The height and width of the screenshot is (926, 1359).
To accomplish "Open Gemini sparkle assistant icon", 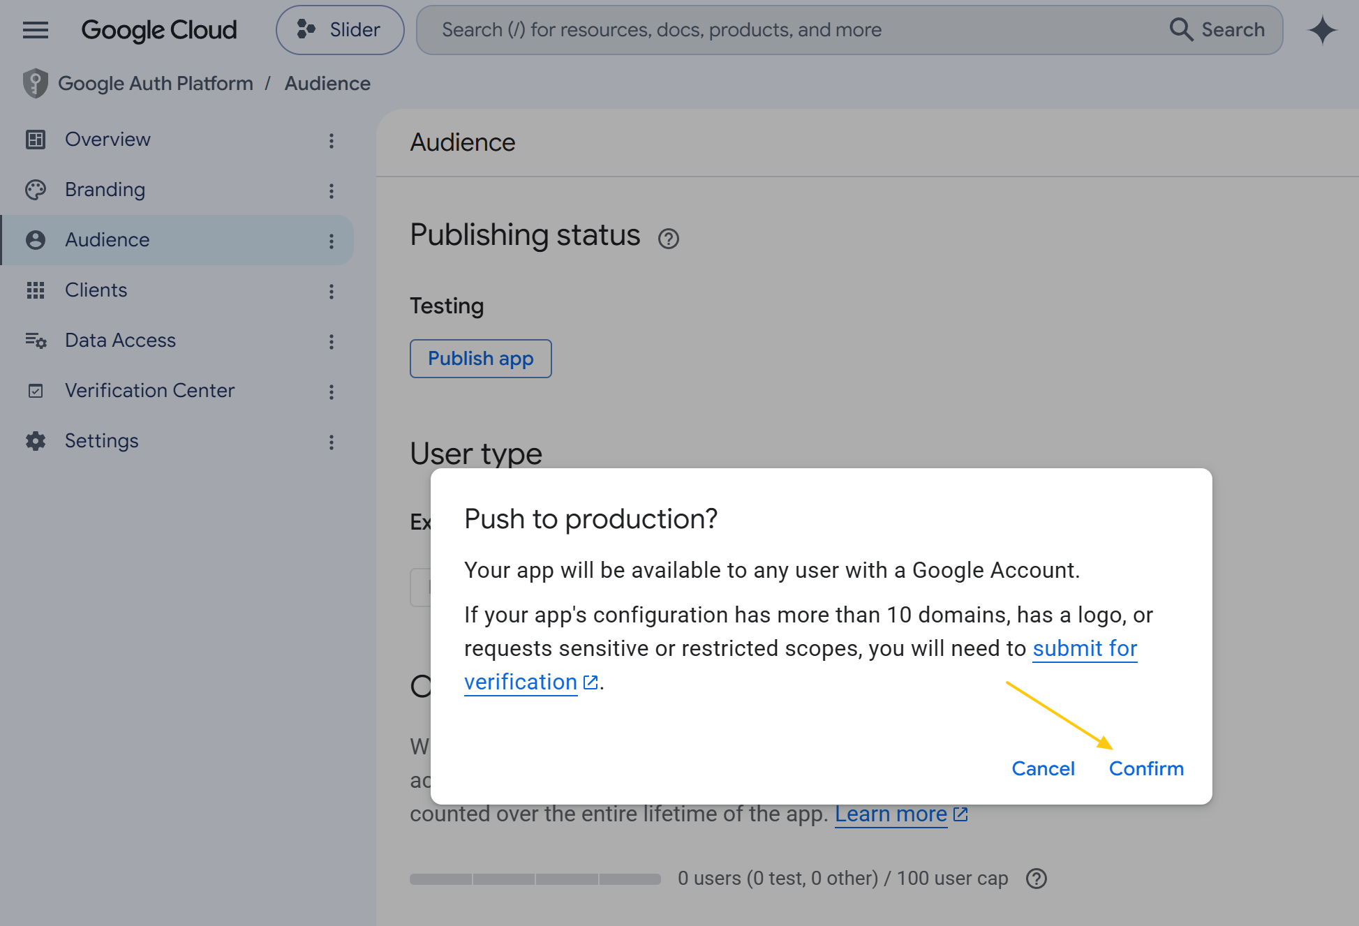I will click(x=1322, y=30).
